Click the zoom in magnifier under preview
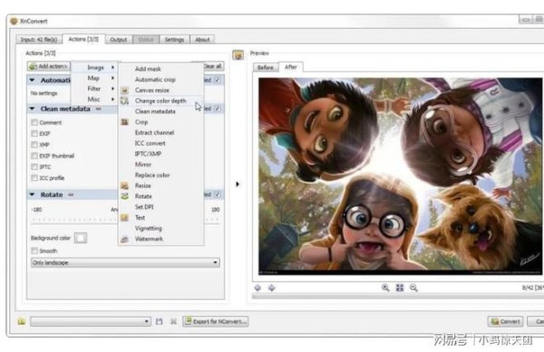Image resolution: width=544 pixels, height=352 pixels. (385, 288)
